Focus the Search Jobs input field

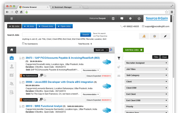pos(51,35)
